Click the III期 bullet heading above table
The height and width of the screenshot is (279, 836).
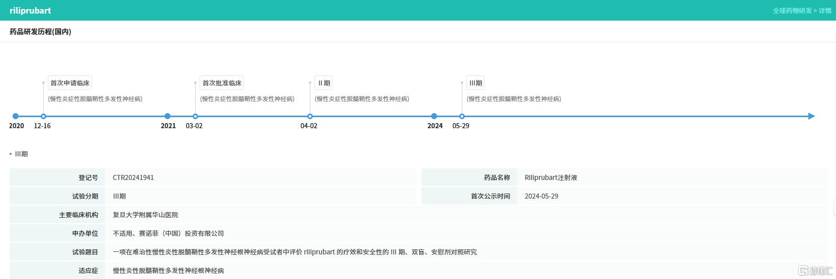coord(21,154)
